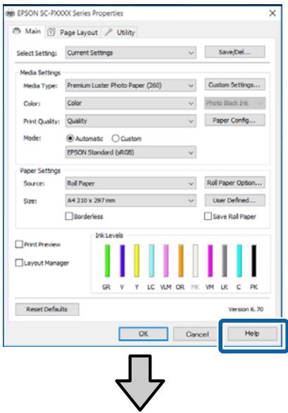The height and width of the screenshot is (413, 288).
Task: Click the printer icon in title bar
Action: pos(10,13)
